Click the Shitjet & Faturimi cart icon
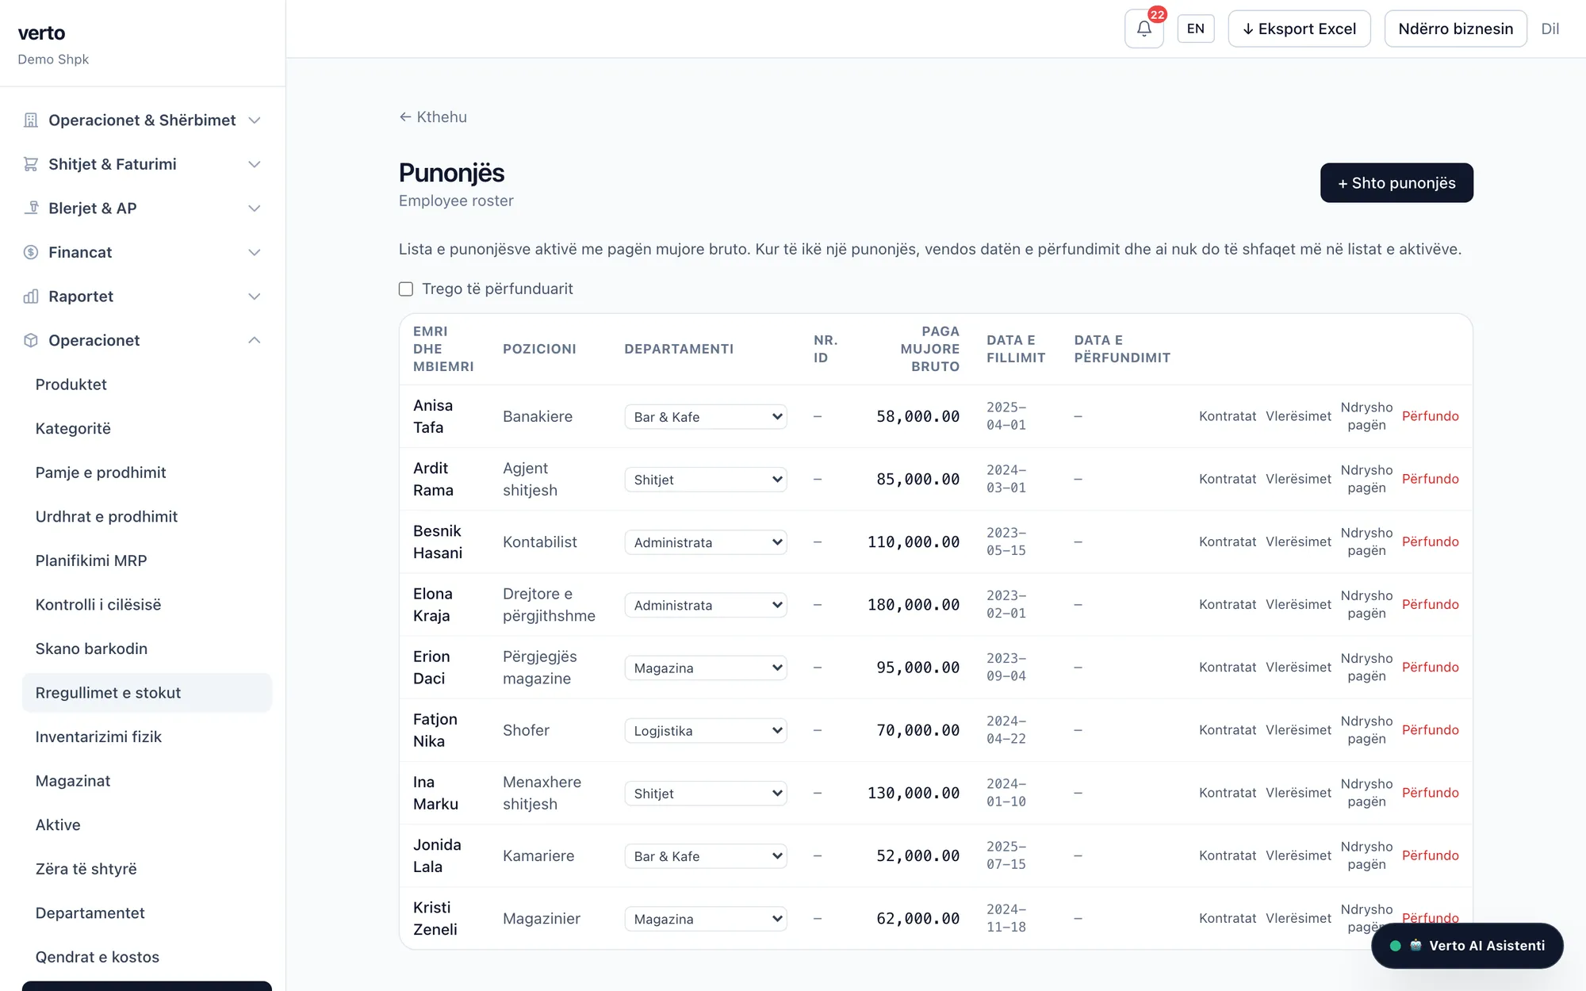This screenshot has height=991, width=1586. tap(31, 164)
